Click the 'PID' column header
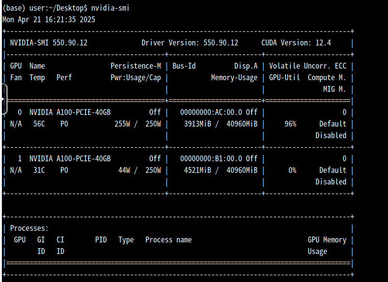The width and height of the screenshot is (388, 282). (101, 240)
